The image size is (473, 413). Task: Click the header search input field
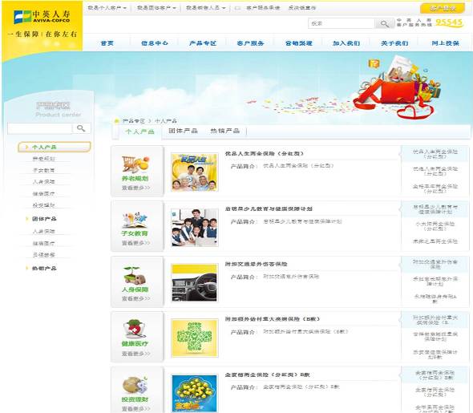point(342,23)
